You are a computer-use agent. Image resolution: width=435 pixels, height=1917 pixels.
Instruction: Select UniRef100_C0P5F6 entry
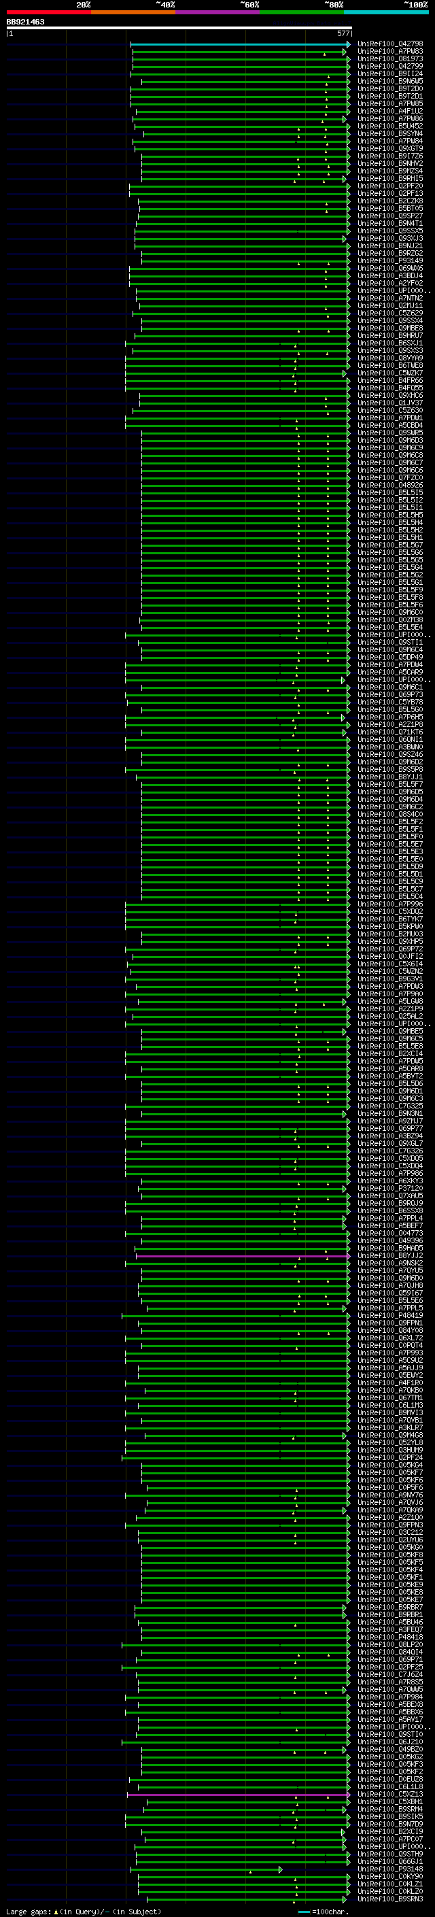[x=390, y=1488]
